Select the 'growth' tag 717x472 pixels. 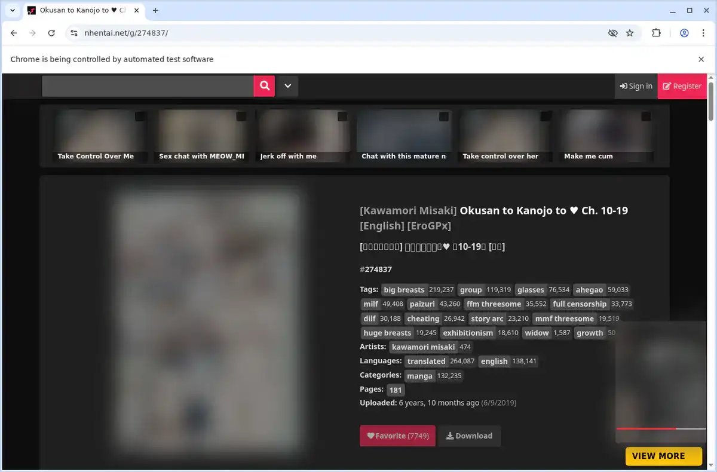point(595,333)
